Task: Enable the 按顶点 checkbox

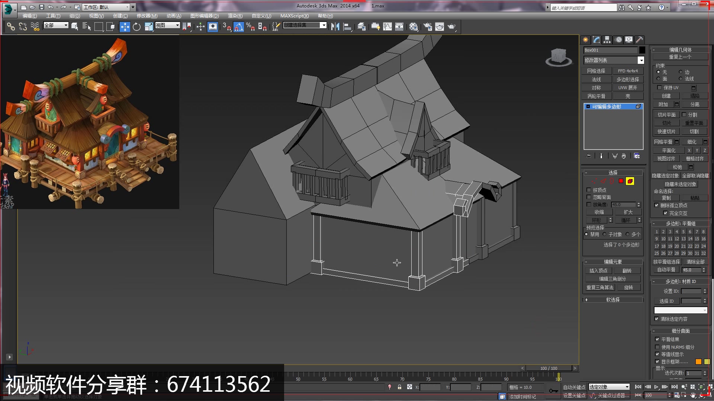Action: pos(589,190)
